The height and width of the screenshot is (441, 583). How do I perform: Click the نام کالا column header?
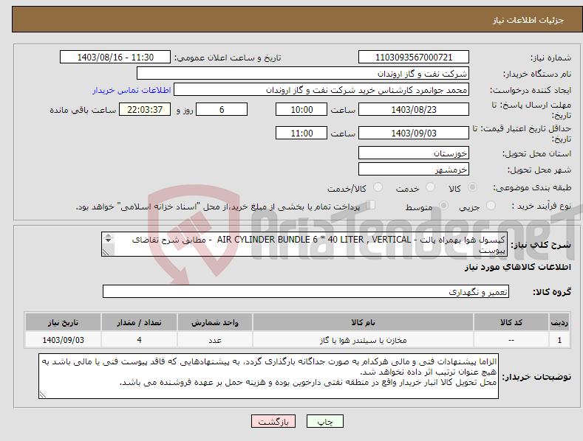(x=363, y=322)
